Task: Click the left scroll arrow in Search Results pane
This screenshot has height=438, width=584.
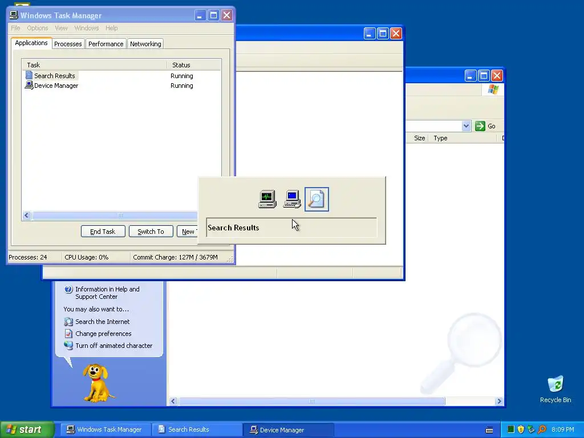Action: (x=173, y=401)
